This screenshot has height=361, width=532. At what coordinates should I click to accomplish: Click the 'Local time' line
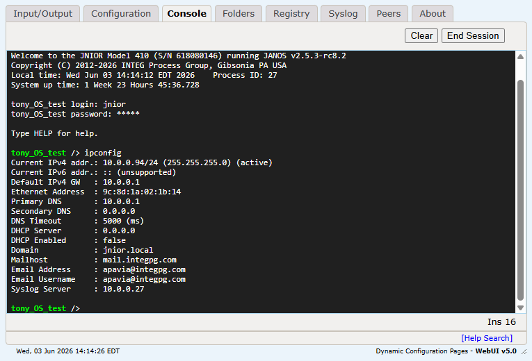[144, 75]
